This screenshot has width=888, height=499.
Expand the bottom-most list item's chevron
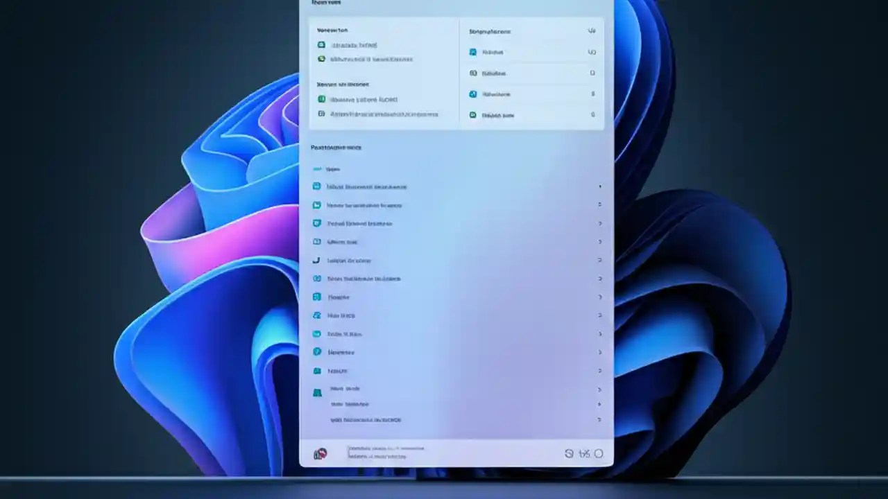click(x=600, y=419)
